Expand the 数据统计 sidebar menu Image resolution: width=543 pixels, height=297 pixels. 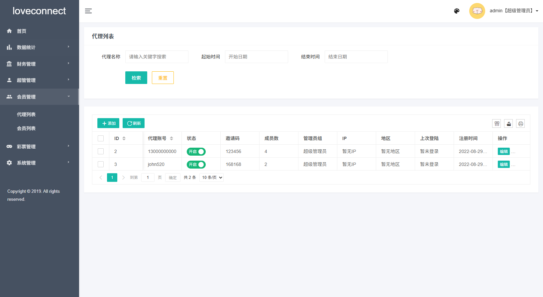tap(39, 47)
